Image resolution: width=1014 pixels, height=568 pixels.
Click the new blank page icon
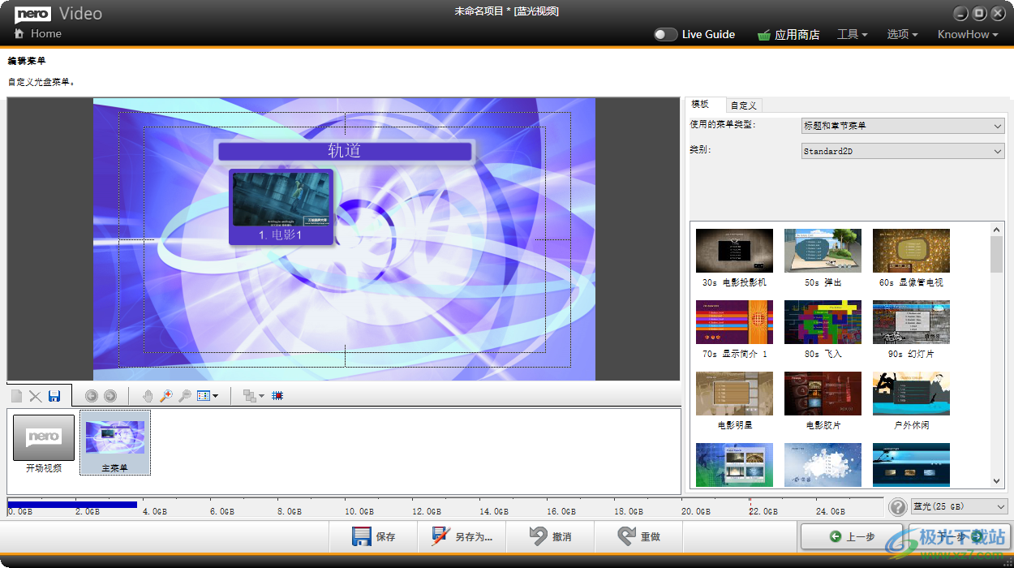[17, 396]
